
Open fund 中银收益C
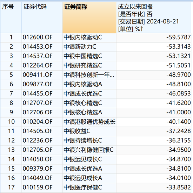pyautogui.click(x=77, y=131)
